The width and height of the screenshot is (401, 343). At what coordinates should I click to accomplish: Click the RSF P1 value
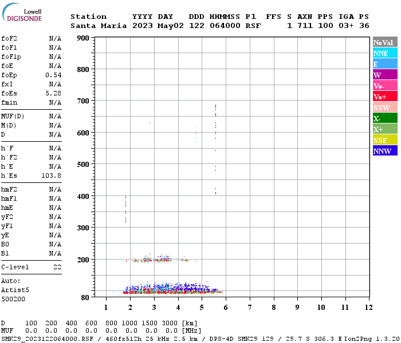[253, 26]
